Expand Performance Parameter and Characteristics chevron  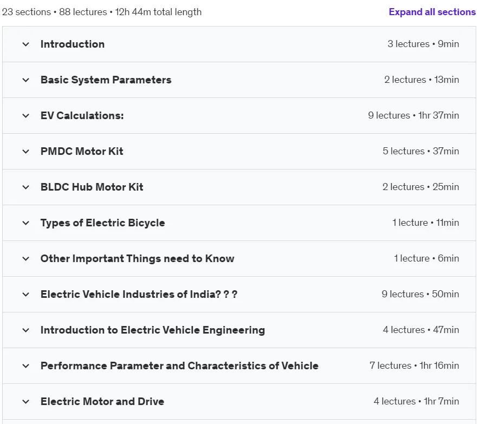pos(26,366)
